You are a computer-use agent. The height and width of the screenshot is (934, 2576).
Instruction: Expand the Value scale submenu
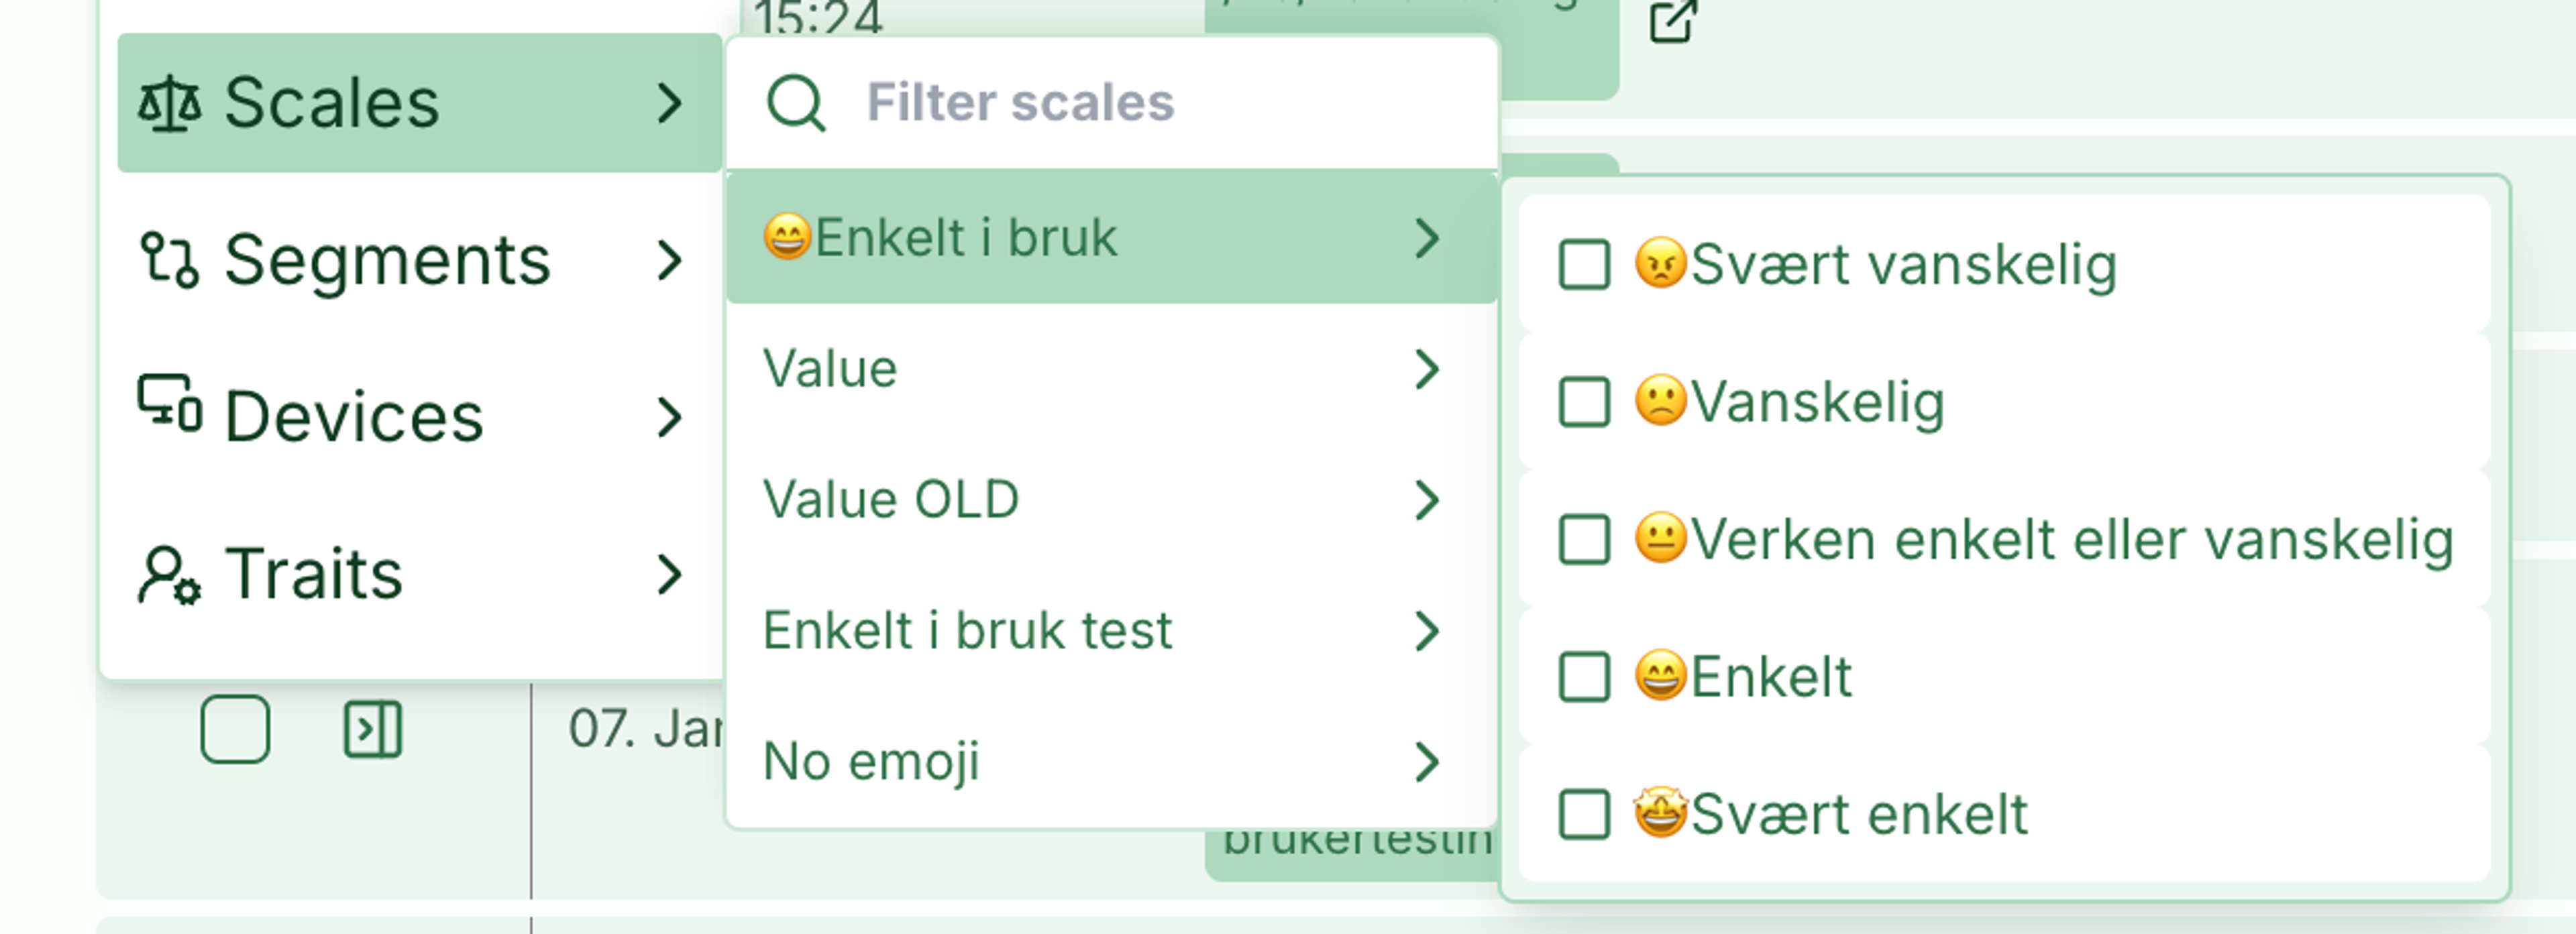[1110, 369]
